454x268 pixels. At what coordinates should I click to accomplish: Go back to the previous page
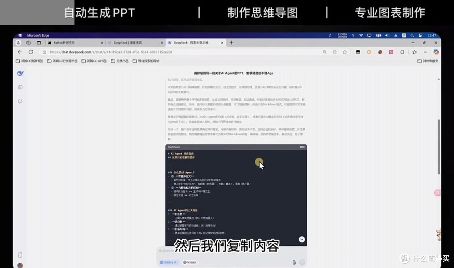pyautogui.click(x=20, y=52)
